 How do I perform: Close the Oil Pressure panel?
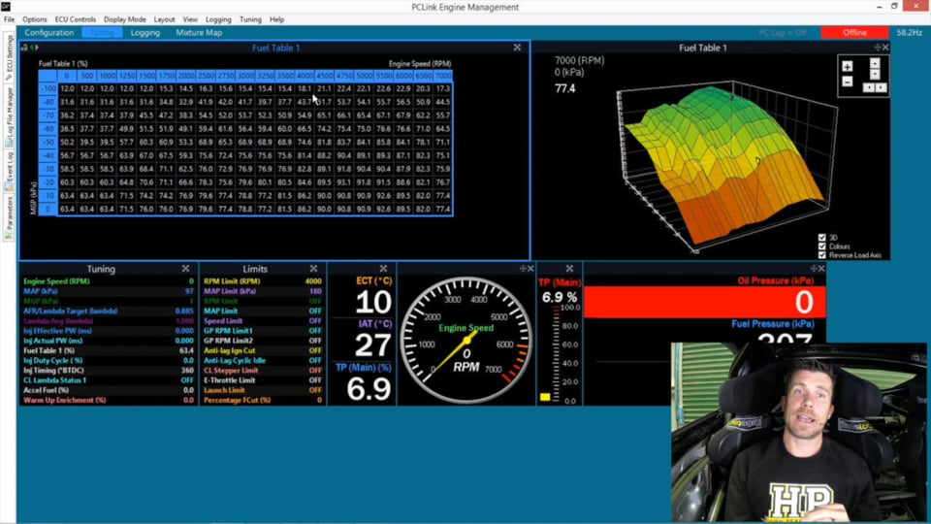(821, 269)
